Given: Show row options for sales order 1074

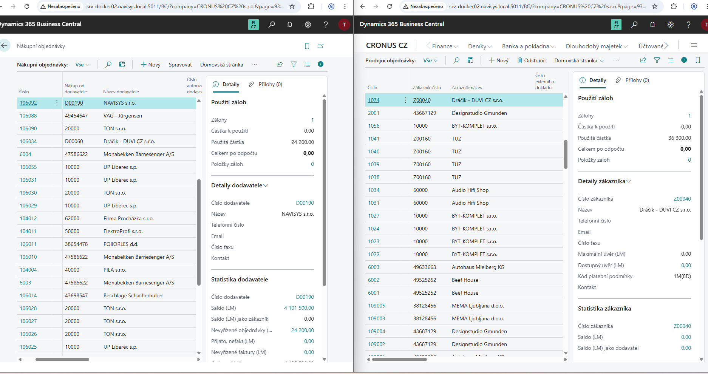Looking at the screenshot, I should 405,100.
